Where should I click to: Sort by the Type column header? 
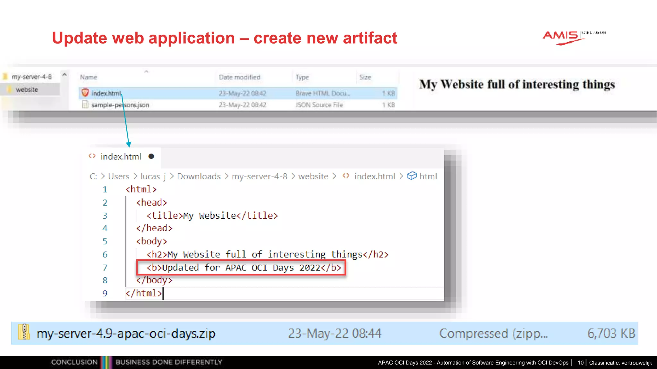point(302,77)
